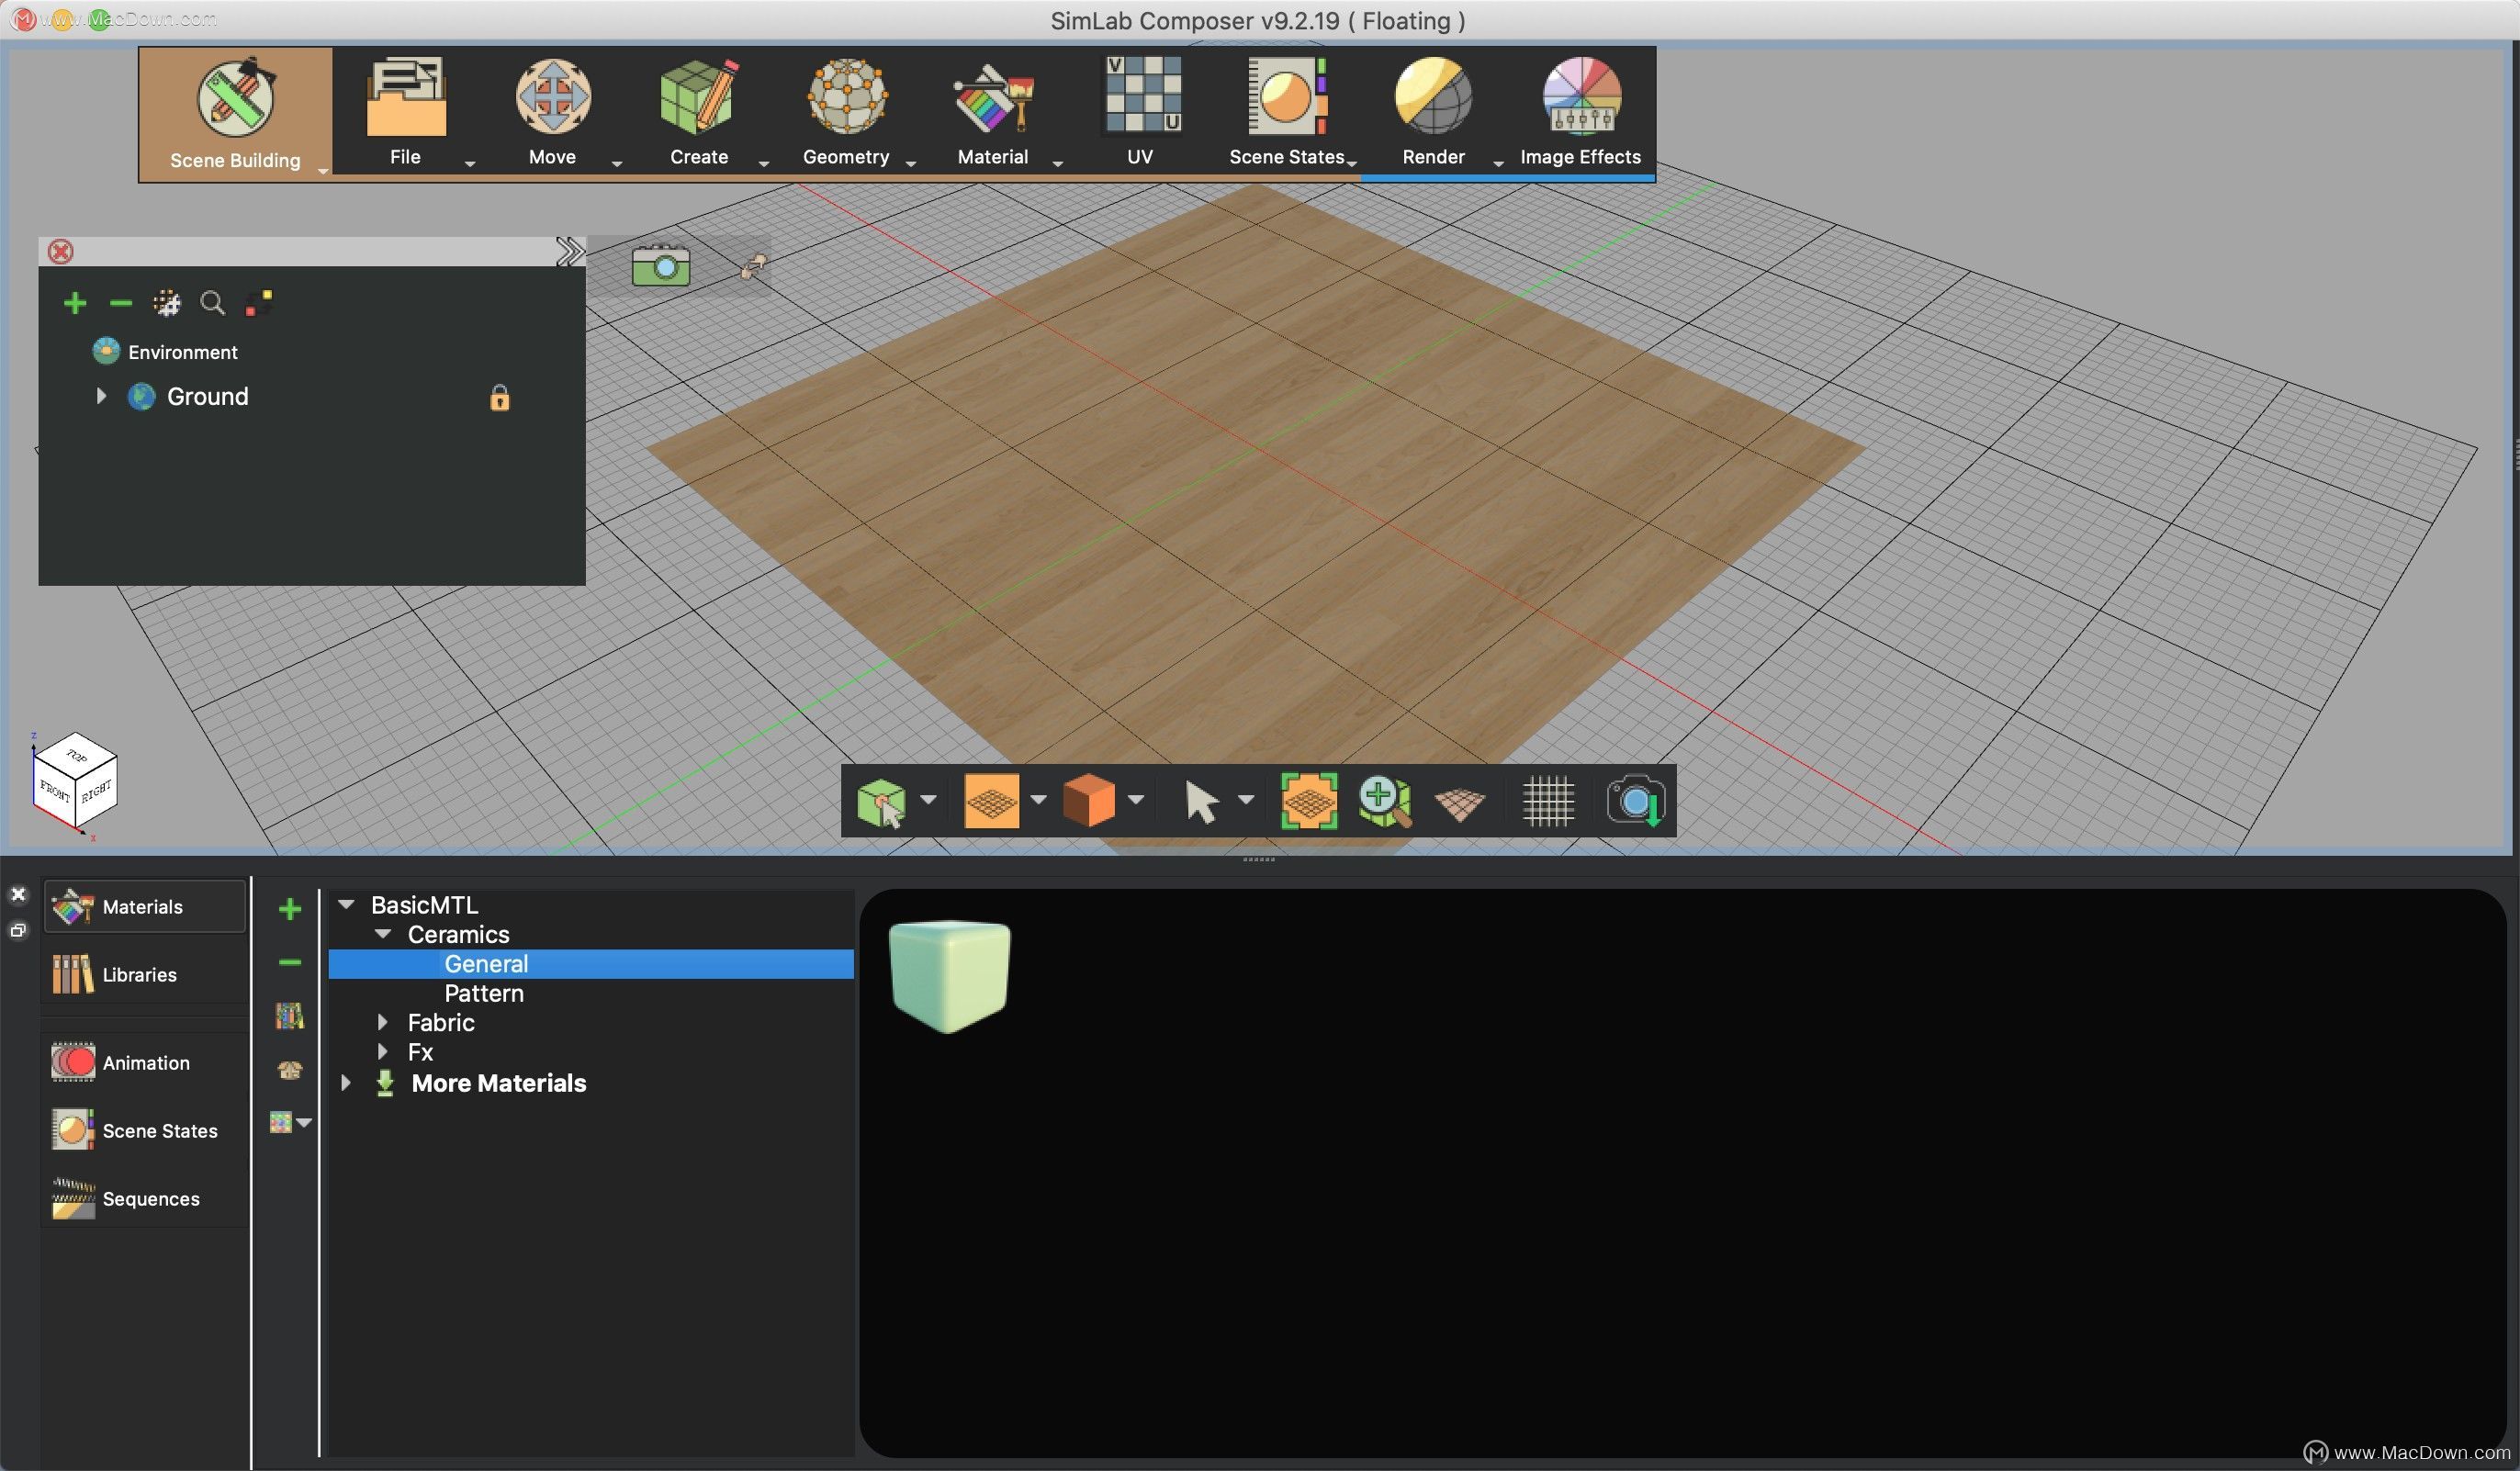2520x1471 pixels.
Task: Open the Image Effects icon
Action: click(x=1580, y=96)
